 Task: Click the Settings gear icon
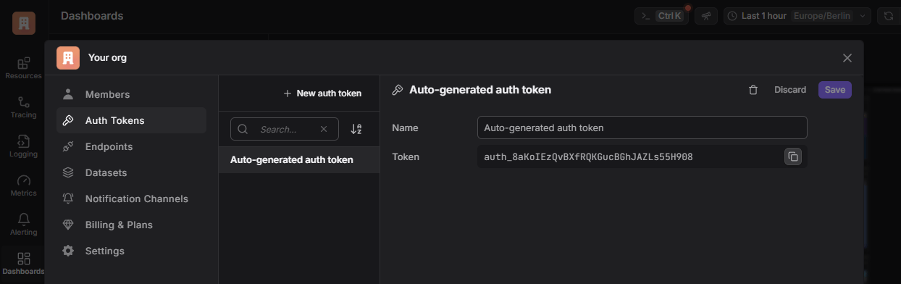pyautogui.click(x=68, y=251)
